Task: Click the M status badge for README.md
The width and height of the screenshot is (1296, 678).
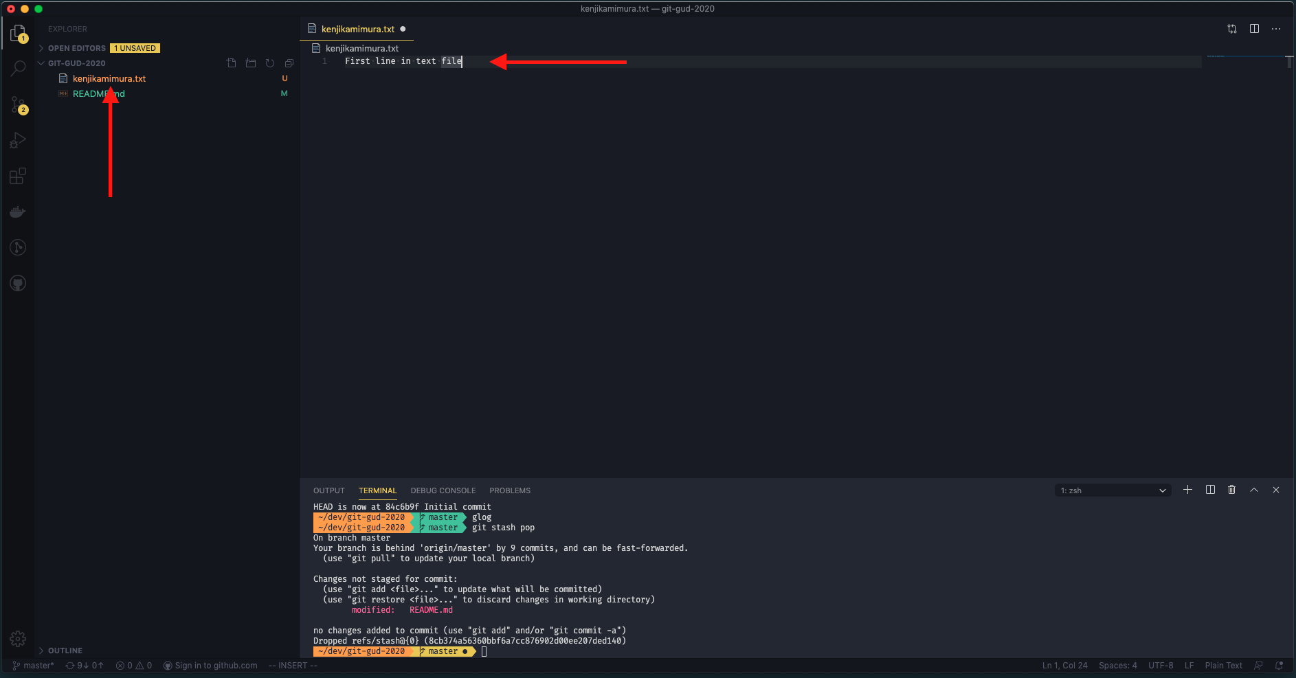Action: pyautogui.click(x=284, y=93)
